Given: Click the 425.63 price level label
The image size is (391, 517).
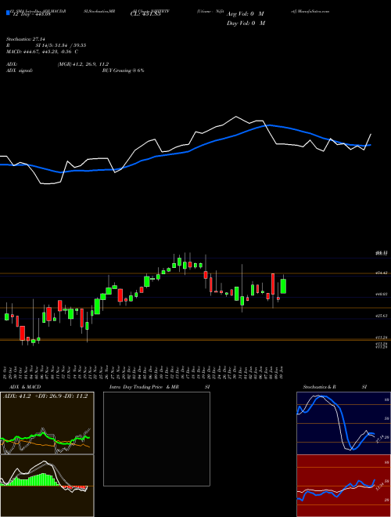Looking at the screenshot, I should [x=381, y=316].
